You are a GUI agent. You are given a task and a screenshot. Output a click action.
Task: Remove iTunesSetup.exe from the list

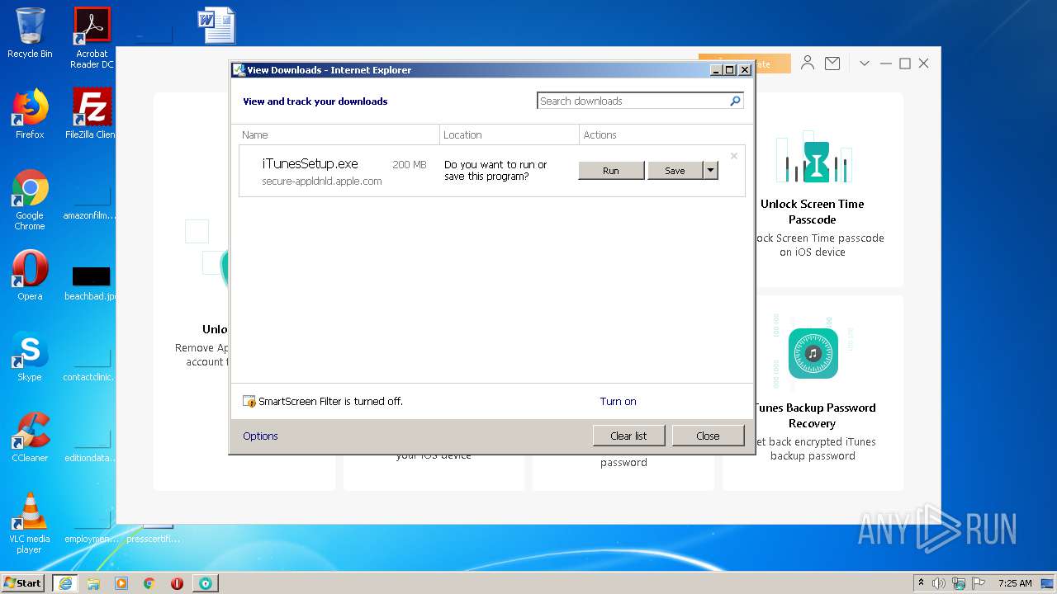click(x=733, y=155)
